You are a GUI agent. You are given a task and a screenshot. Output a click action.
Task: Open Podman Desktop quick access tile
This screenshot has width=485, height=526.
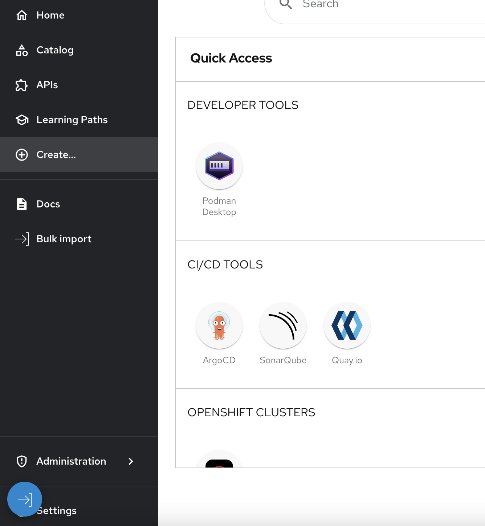(219, 166)
